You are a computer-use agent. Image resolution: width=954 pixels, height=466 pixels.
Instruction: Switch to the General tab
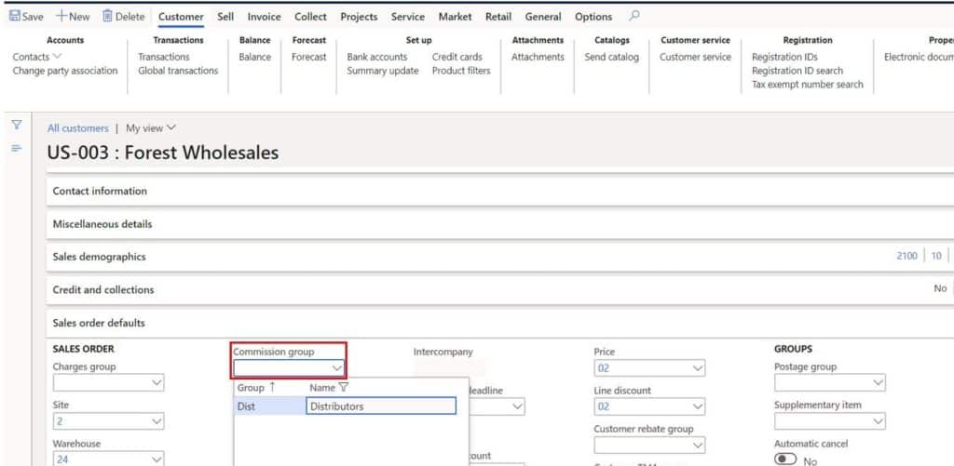coord(543,17)
